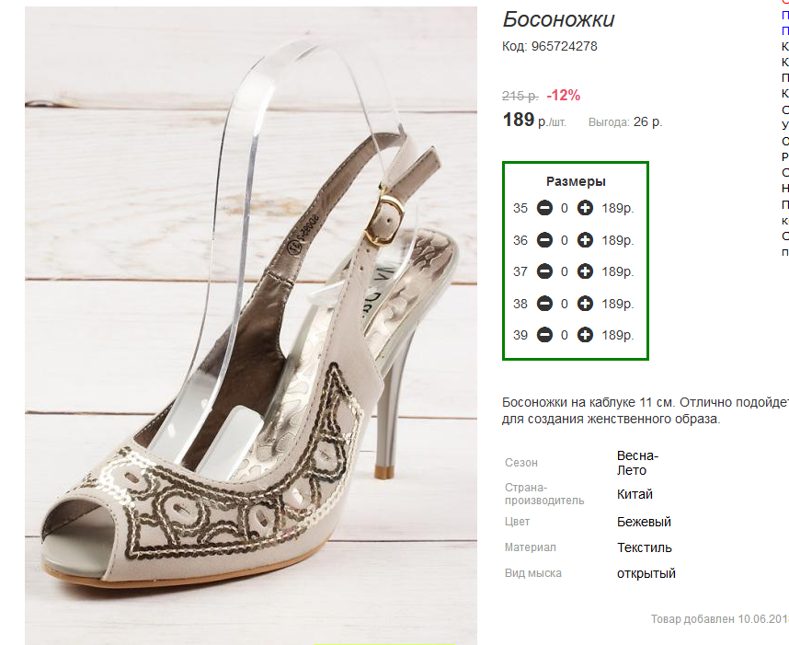Viewport: 789px width, 645px height.
Task: Decrease quantity for size 35
Action: coord(544,208)
